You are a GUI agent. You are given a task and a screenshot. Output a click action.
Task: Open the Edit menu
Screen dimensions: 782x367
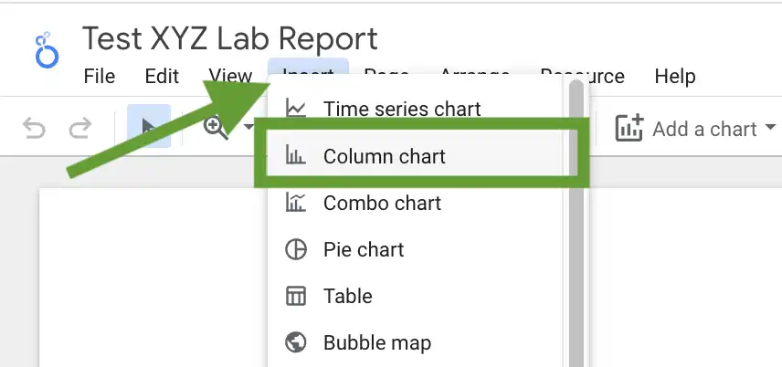click(162, 77)
